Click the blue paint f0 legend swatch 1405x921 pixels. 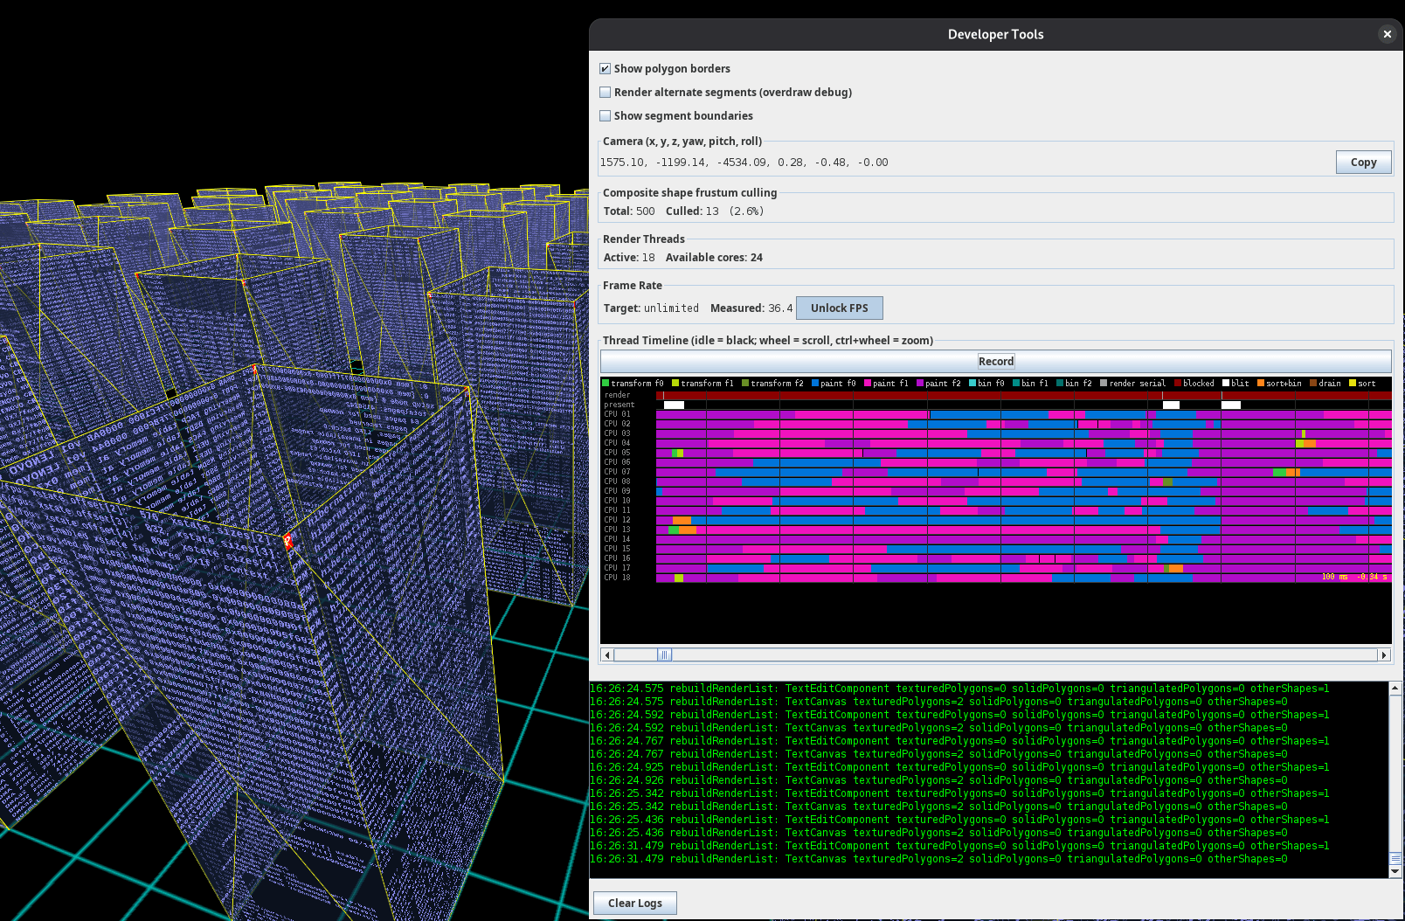(x=815, y=383)
